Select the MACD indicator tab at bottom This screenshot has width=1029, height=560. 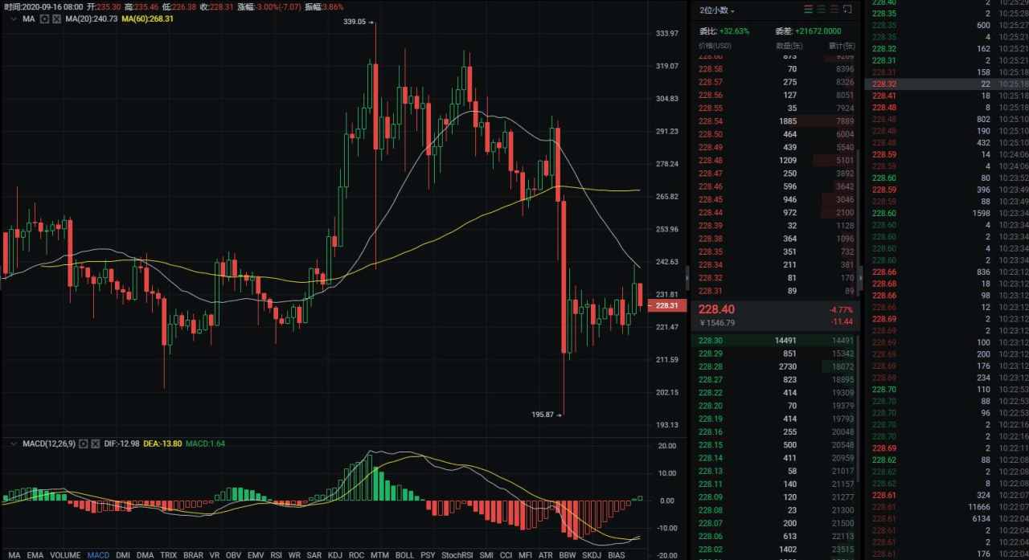point(98,555)
